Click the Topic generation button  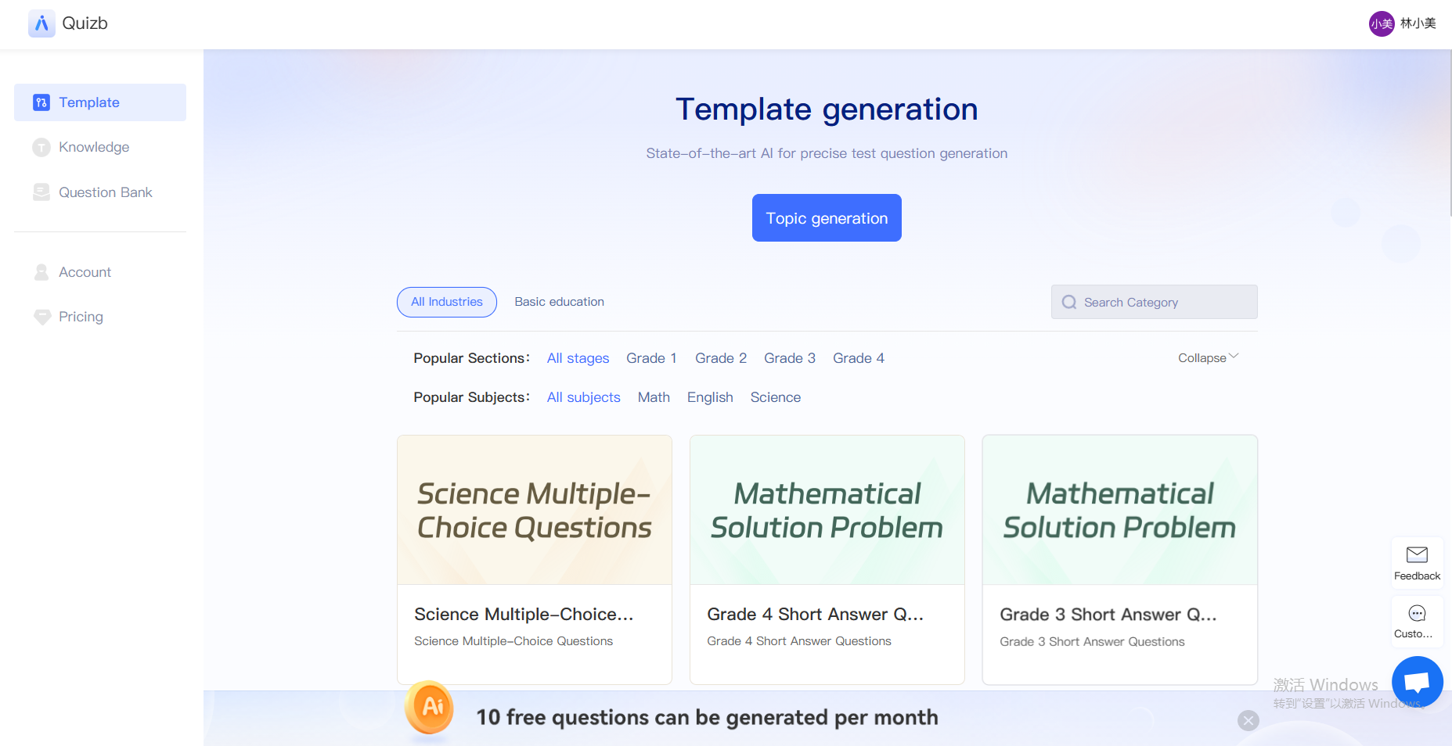click(827, 218)
